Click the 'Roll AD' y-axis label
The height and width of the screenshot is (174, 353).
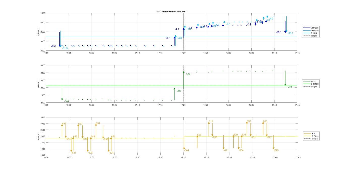pos(39,136)
